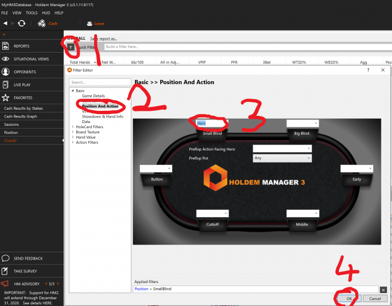Open the Preflop Pot dropdown
This screenshot has width=392, height=306.
[282, 158]
